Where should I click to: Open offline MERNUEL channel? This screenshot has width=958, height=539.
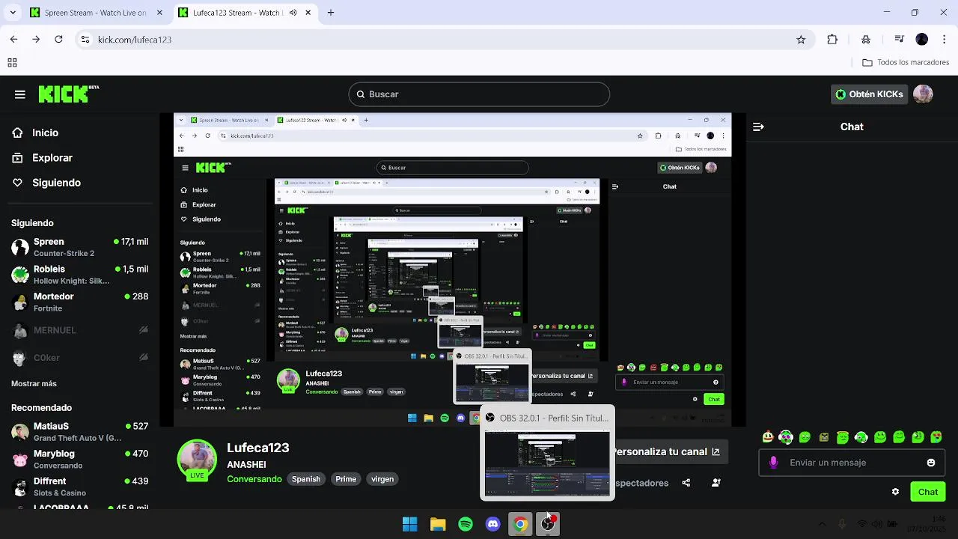tap(80, 330)
